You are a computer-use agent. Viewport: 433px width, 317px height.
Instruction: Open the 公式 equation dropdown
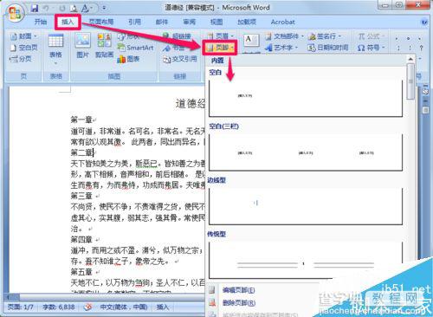point(371,36)
